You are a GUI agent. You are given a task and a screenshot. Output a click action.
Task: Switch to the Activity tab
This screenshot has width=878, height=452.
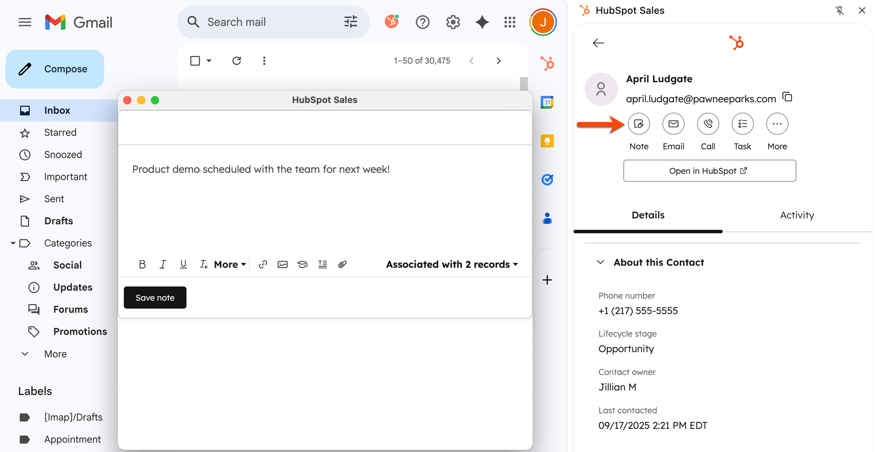pyautogui.click(x=796, y=215)
